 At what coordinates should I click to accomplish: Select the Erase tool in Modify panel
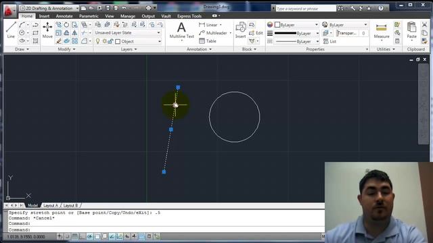(x=58, y=41)
